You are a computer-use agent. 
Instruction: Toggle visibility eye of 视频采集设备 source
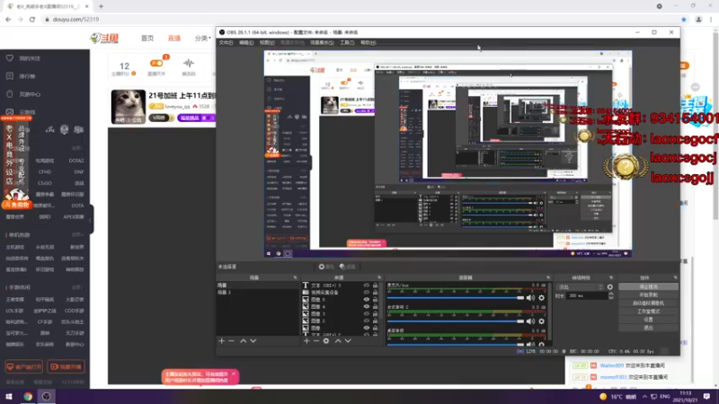click(x=367, y=293)
